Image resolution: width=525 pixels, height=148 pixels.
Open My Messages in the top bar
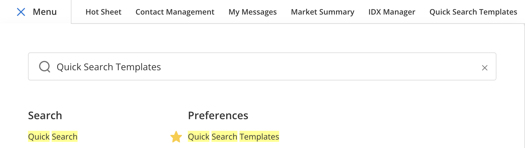point(253,12)
